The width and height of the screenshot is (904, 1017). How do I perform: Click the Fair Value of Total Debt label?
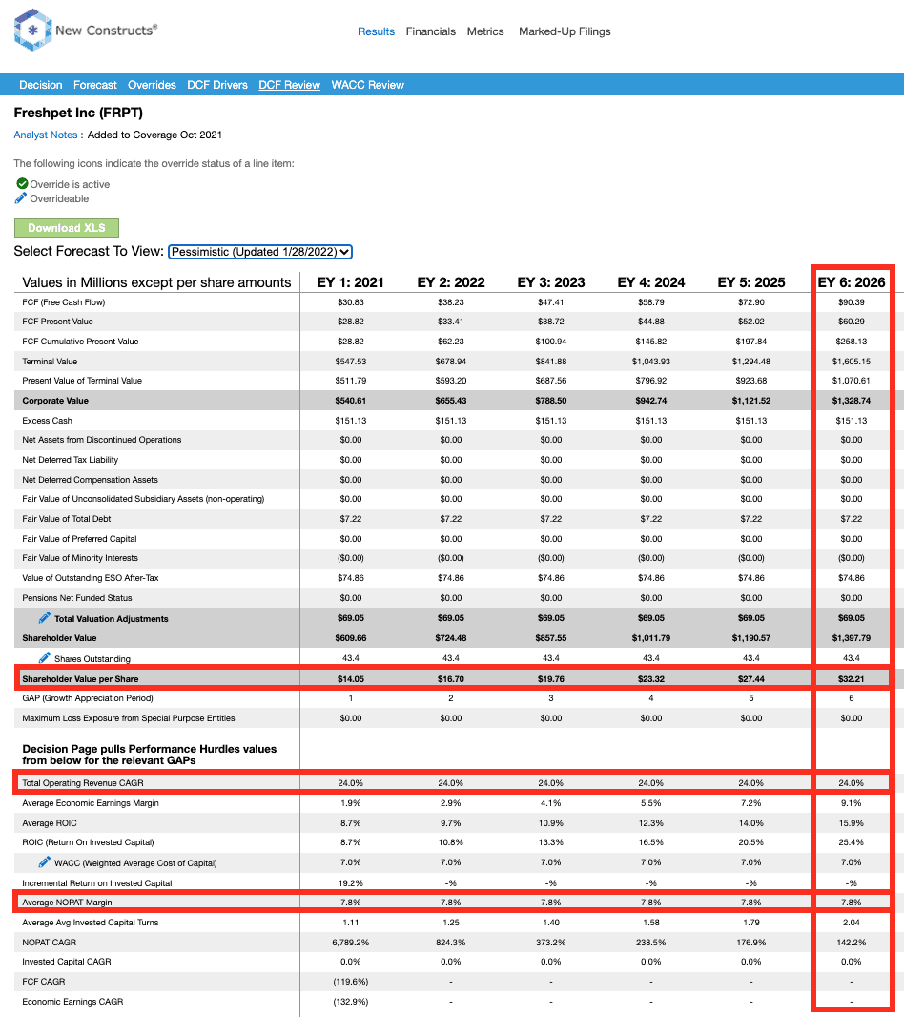click(66, 519)
